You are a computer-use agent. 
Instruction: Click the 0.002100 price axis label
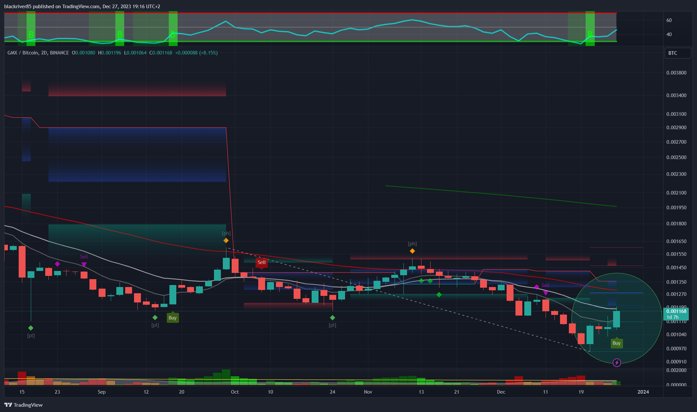point(676,193)
